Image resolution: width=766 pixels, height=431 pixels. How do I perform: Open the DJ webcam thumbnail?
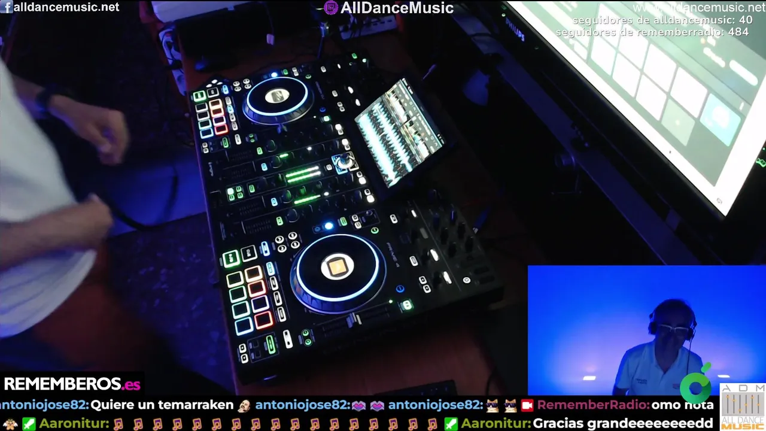tap(646, 330)
